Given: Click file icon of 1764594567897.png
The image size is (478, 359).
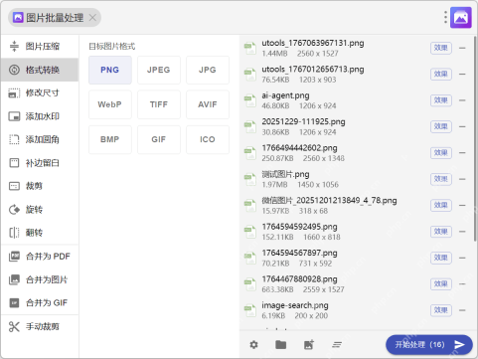Looking at the screenshot, I should [x=250, y=258].
